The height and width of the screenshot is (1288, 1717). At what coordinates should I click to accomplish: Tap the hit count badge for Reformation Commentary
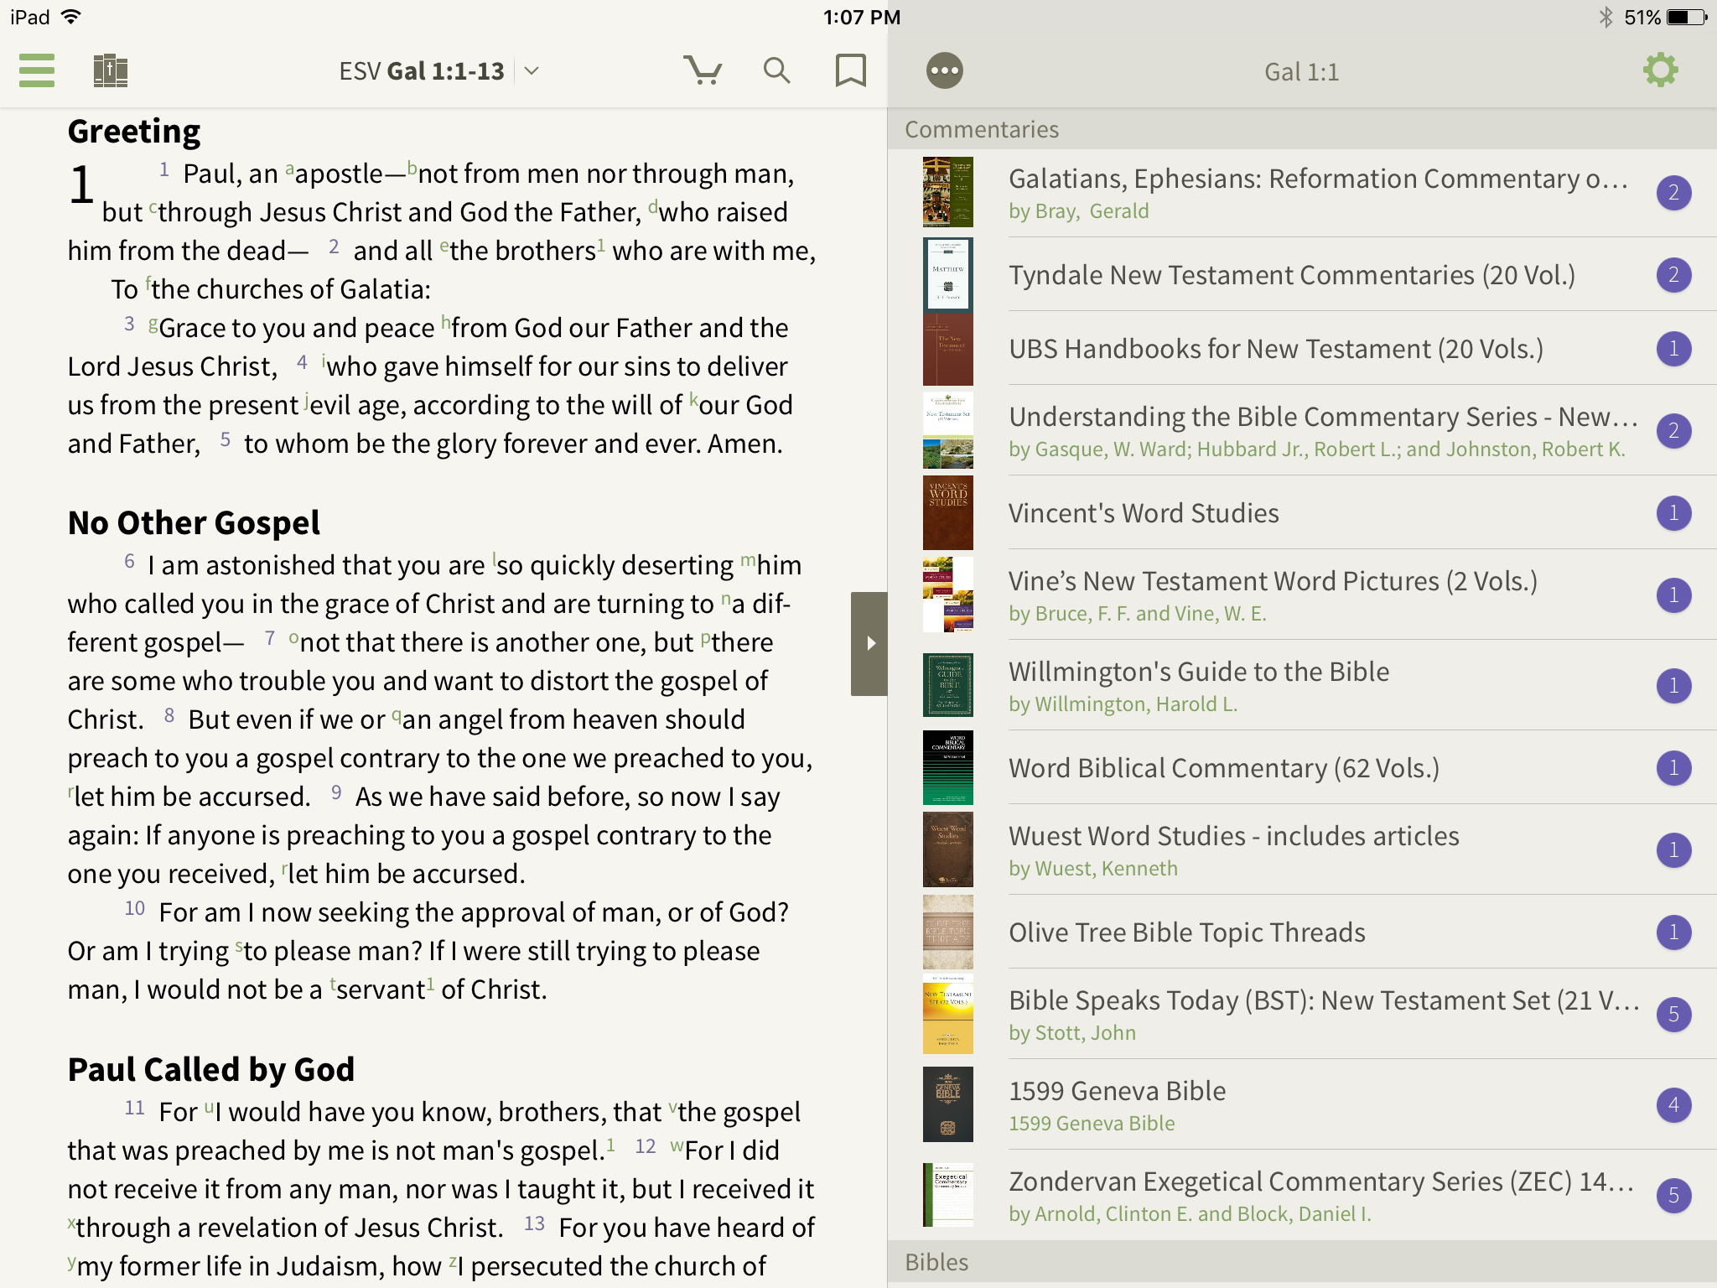pos(1673,193)
